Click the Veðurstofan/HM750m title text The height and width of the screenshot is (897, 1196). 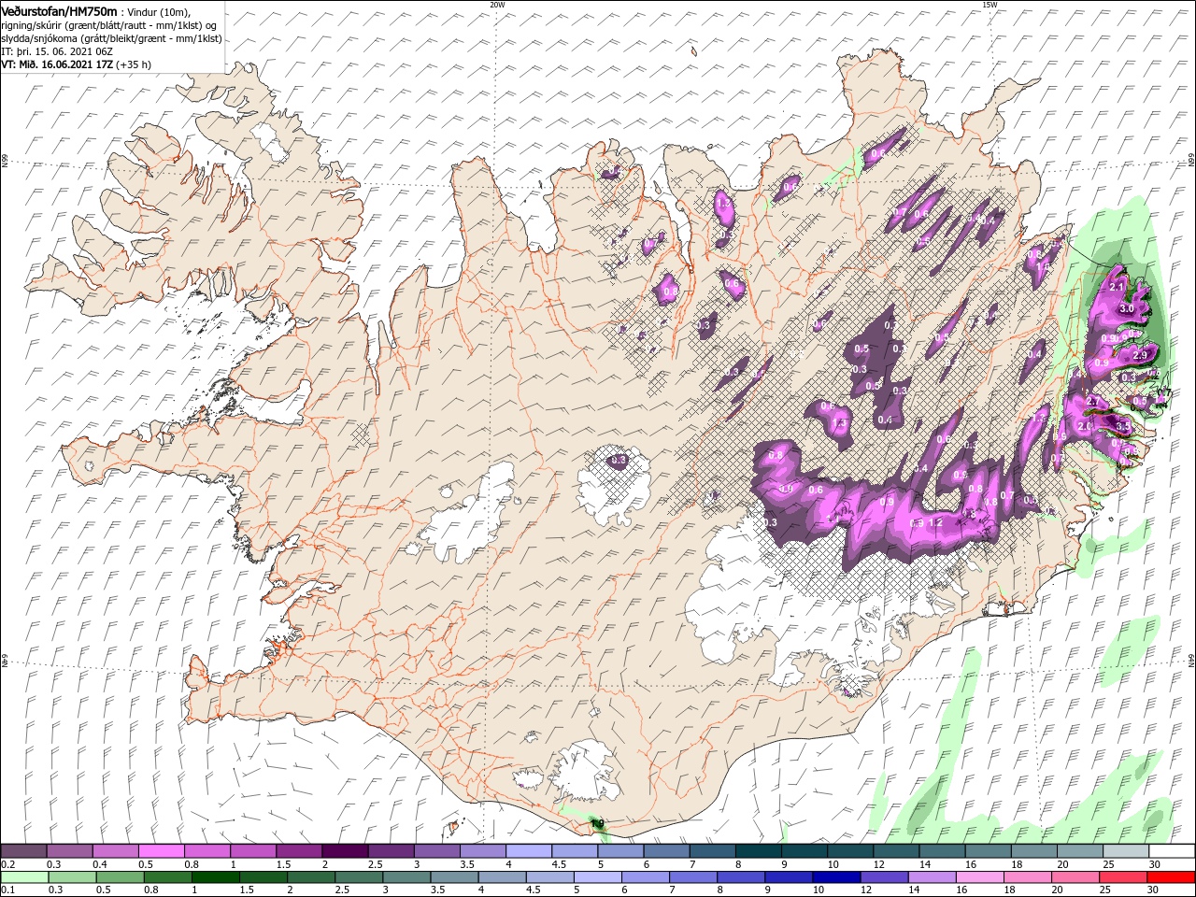tap(59, 10)
